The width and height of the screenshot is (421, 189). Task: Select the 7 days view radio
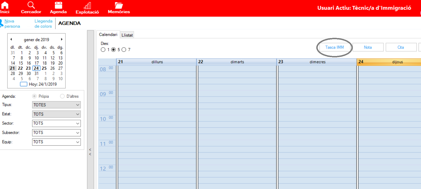coord(124,50)
